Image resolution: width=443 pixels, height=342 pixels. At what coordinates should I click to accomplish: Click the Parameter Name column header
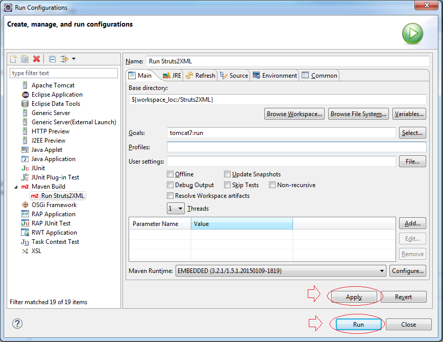tap(160, 223)
